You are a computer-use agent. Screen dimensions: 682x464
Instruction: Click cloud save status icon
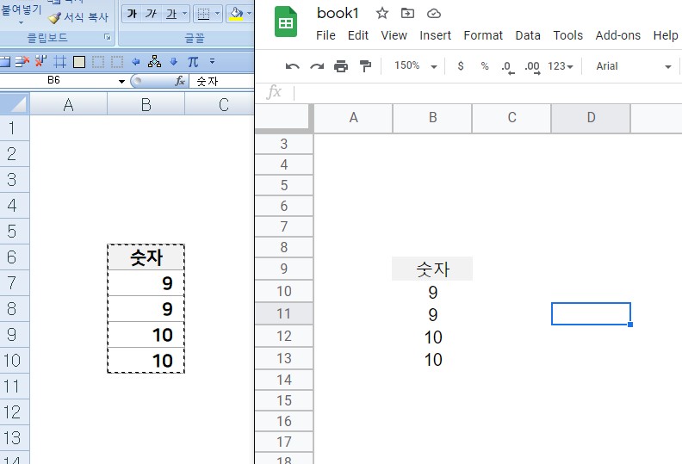point(434,14)
